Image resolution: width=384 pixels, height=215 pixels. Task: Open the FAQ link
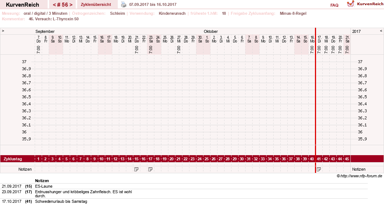coord(334,5)
